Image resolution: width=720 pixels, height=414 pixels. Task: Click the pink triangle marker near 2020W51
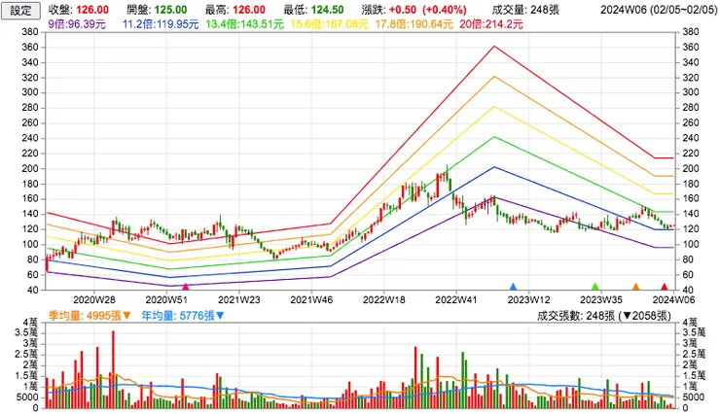pyautogui.click(x=186, y=287)
